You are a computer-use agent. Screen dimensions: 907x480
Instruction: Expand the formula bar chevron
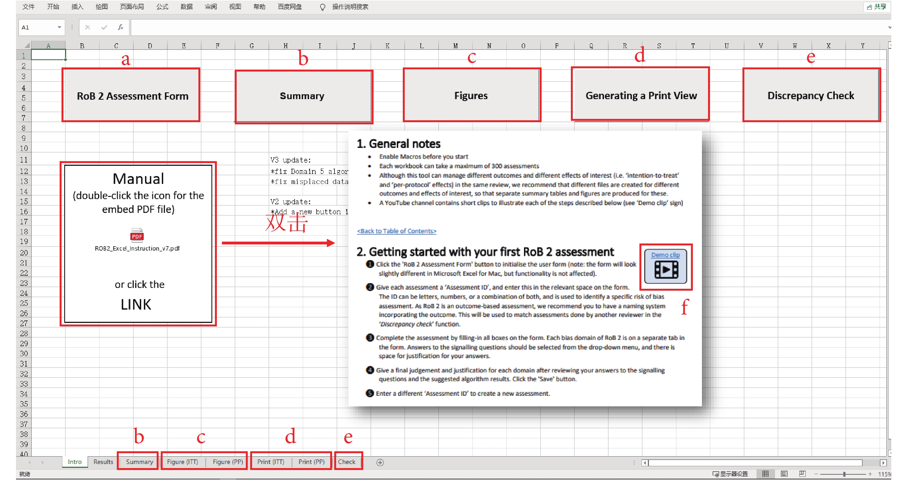[x=889, y=27]
